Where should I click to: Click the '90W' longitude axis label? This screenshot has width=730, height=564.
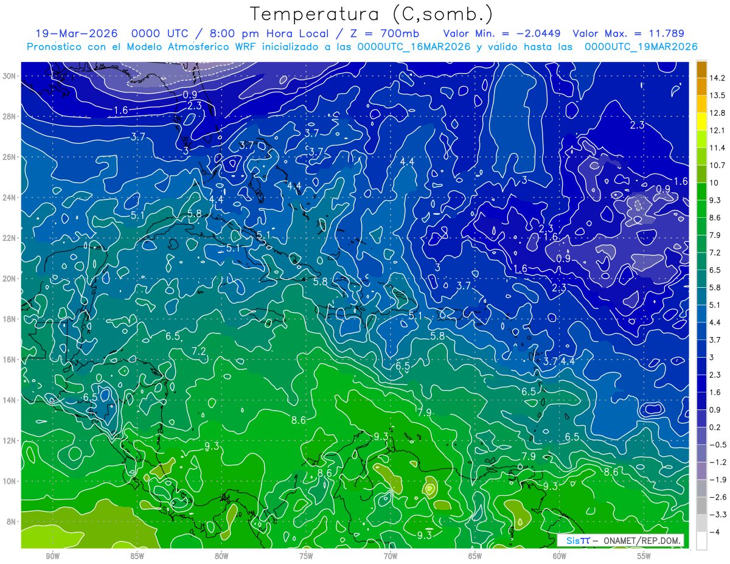click(52, 556)
